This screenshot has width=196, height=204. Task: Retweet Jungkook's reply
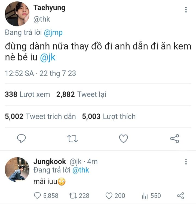(73, 196)
